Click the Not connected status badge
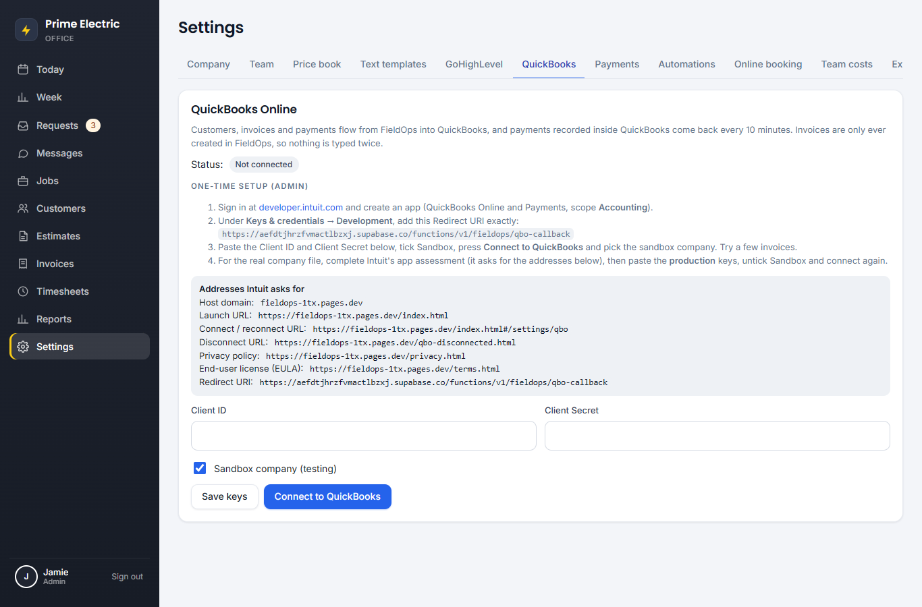 tap(264, 165)
